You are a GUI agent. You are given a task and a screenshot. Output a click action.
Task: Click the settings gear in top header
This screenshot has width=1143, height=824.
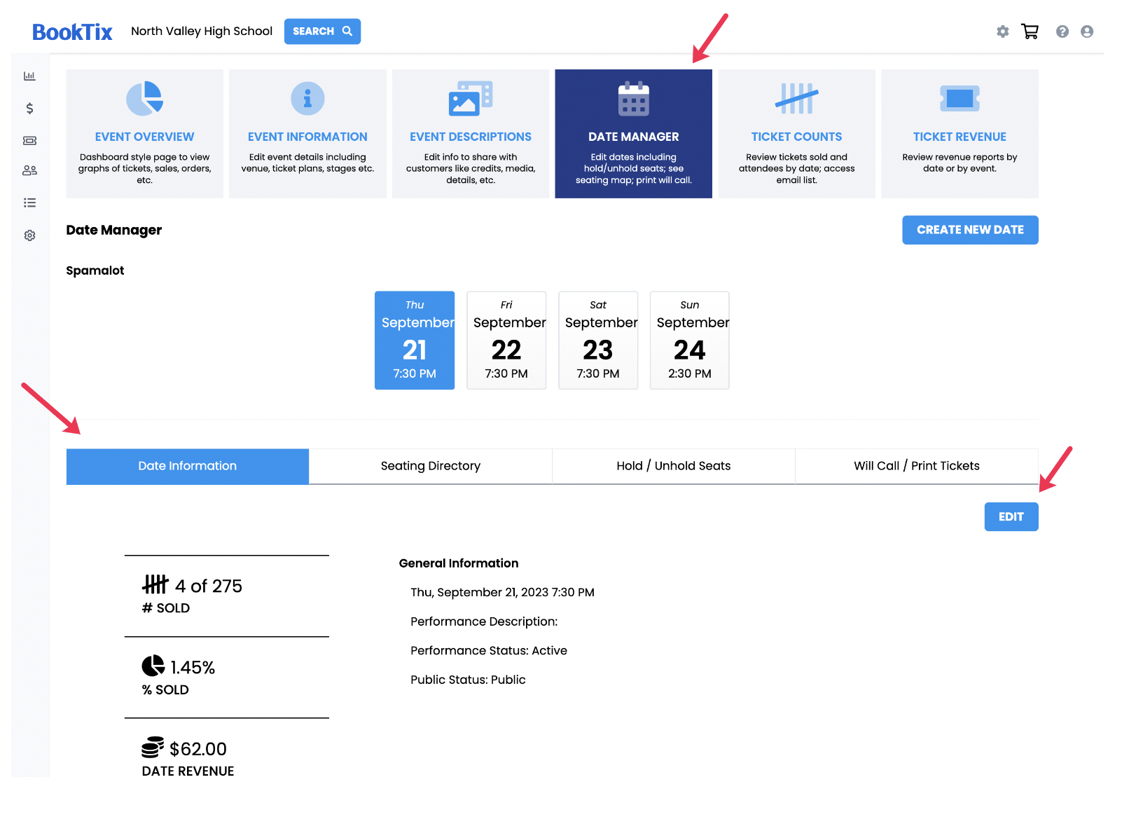[x=1003, y=32]
